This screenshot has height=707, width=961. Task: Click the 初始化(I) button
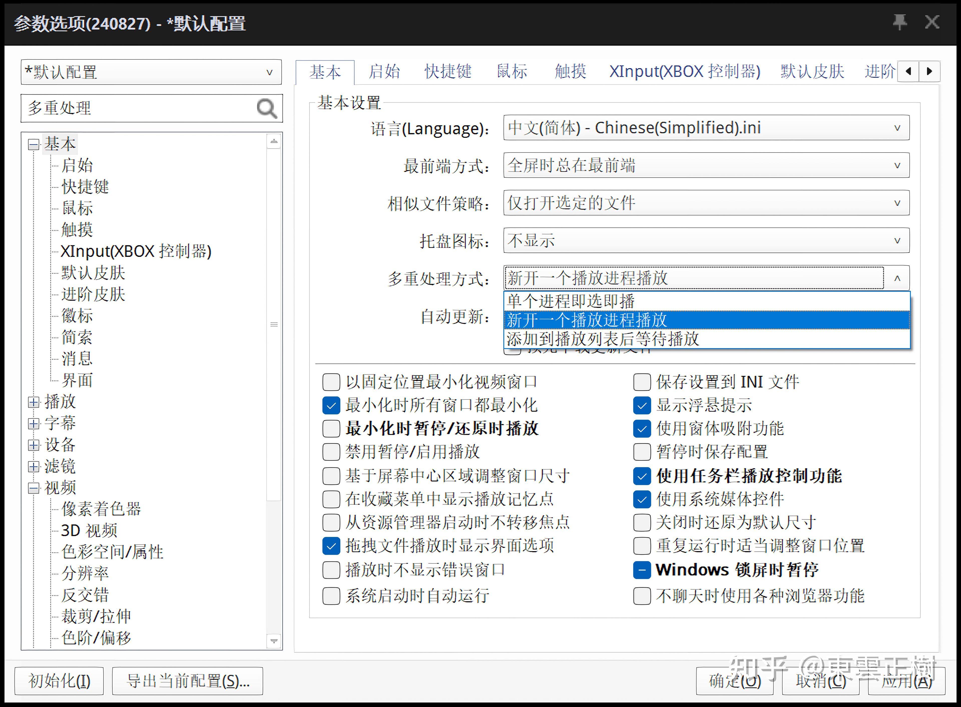click(59, 681)
